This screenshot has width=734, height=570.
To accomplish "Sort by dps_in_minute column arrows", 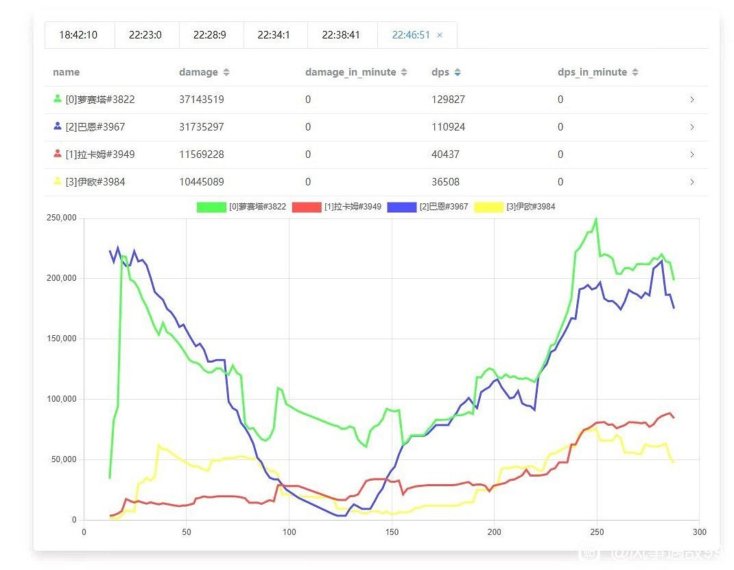I will coord(635,72).
